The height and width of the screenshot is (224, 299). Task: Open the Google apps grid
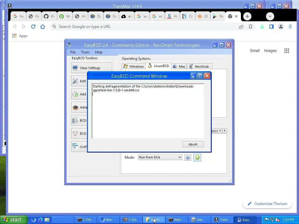[287, 51]
